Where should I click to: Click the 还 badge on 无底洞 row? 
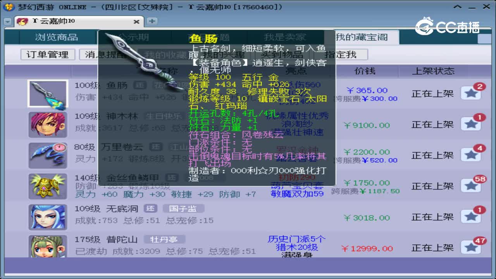pyautogui.click(x=151, y=208)
